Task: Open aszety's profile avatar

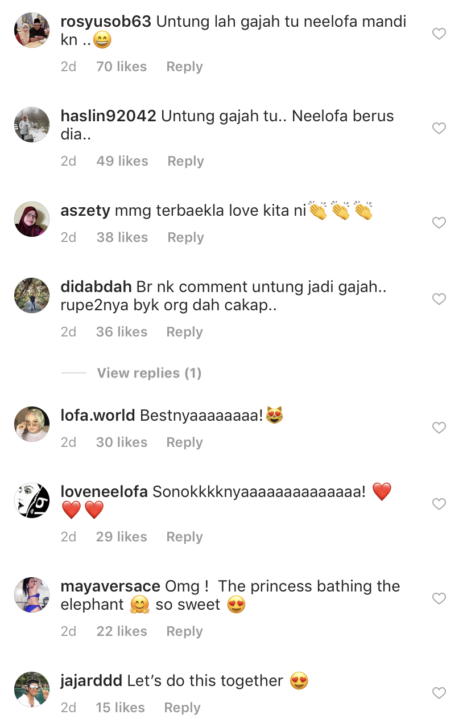Action: click(32, 219)
